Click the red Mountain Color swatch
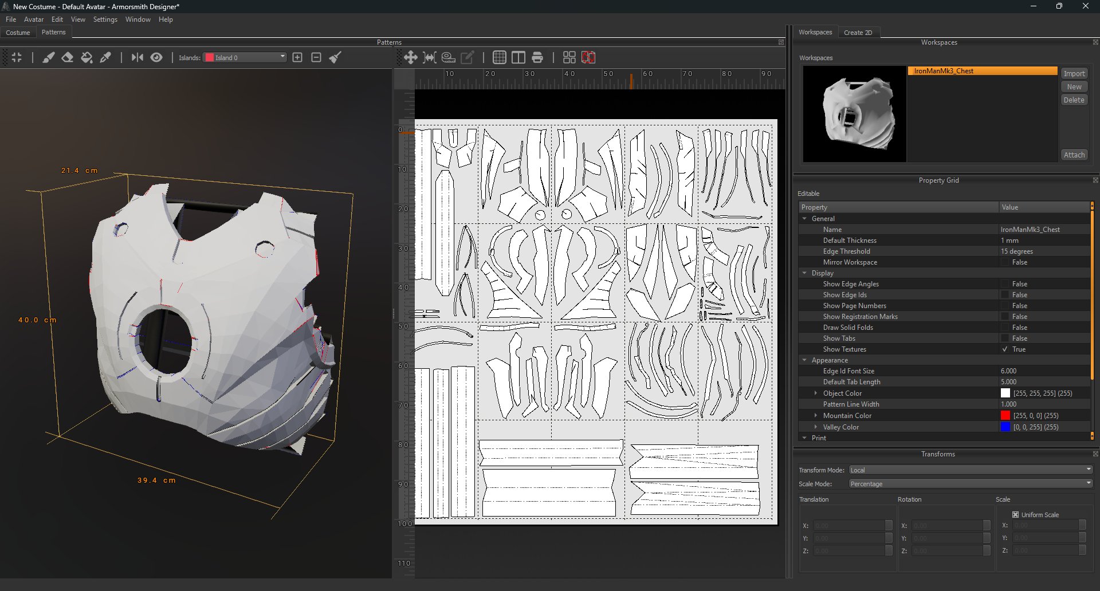 [x=1005, y=416]
